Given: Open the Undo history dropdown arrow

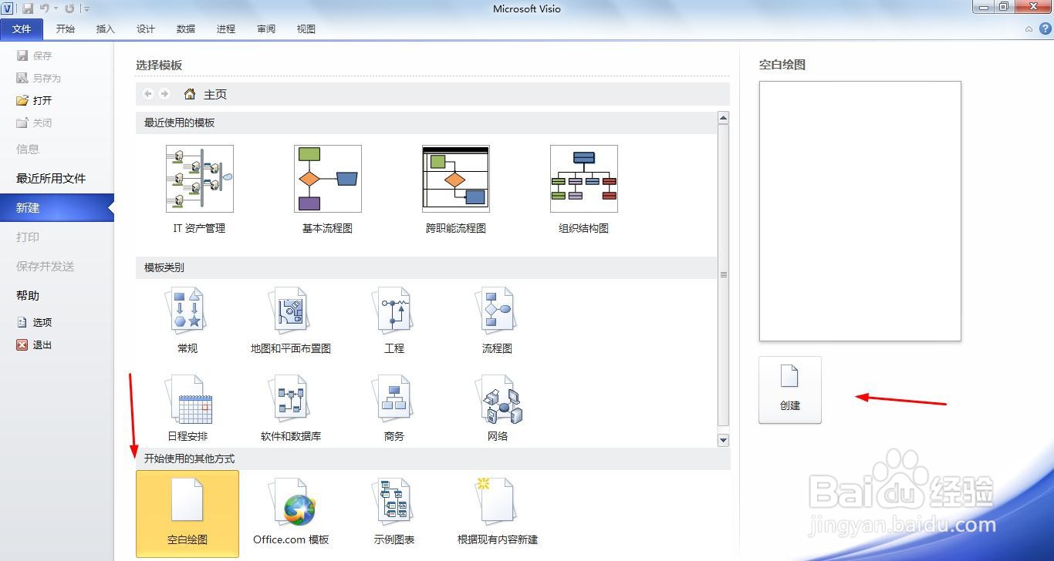Looking at the screenshot, I should tap(56, 8).
